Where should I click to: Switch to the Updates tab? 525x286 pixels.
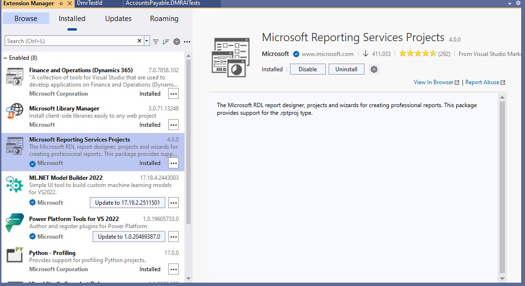click(x=118, y=19)
